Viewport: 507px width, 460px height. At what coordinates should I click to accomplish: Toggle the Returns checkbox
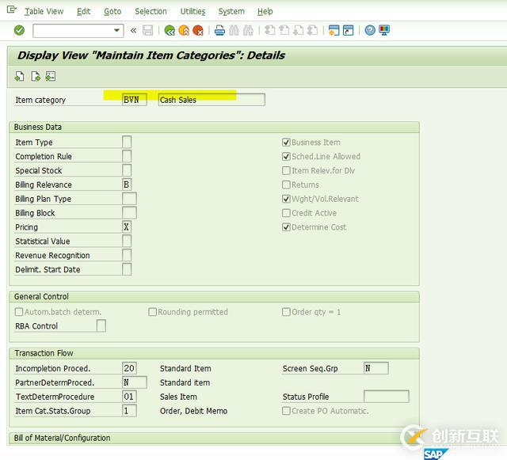click(x=286, y=185)
